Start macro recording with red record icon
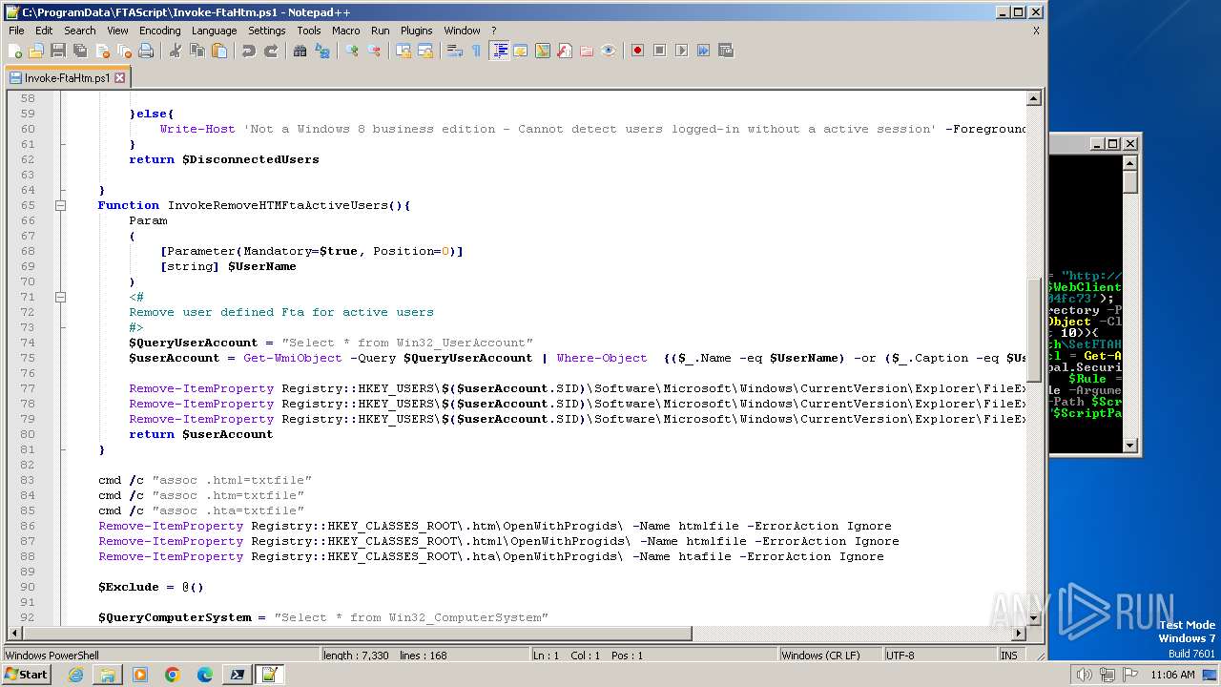 click(x=637, y=51)
